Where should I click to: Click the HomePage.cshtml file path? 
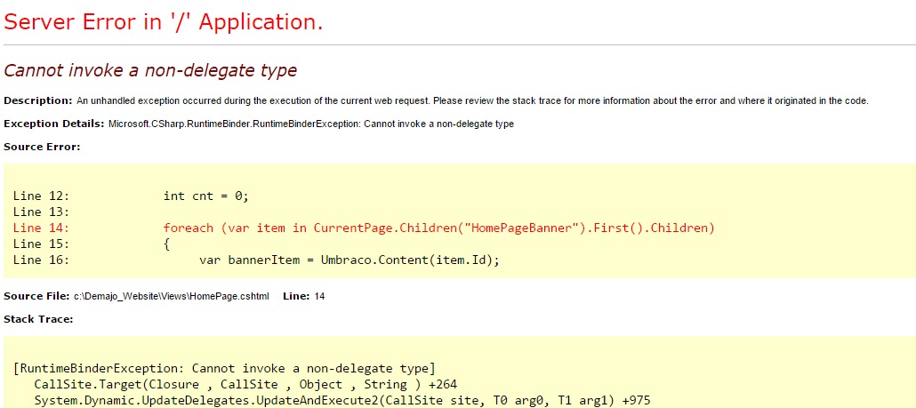tap(171, 297)
